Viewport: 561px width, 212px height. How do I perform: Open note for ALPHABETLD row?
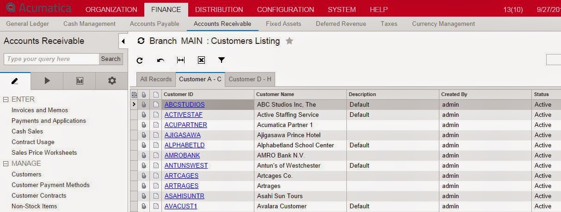pos(156,145)
